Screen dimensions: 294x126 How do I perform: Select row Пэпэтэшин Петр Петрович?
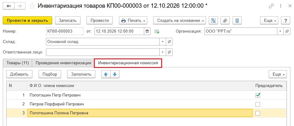point(146,95)
